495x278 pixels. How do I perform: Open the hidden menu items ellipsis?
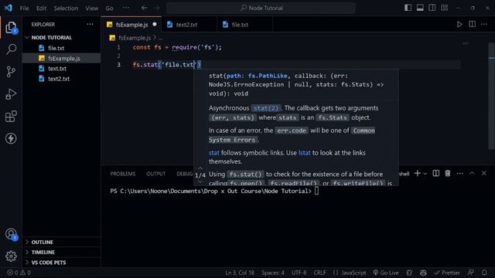pos(125,8)
